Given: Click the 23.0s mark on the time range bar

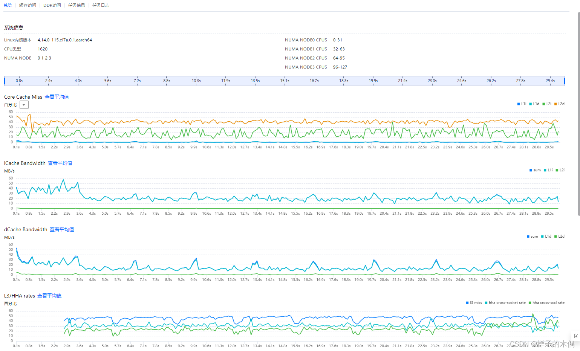Looking at the screenshot, I should [432, 81].
